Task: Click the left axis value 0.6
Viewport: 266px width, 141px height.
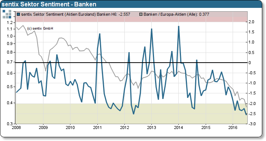Action: (10, 73)
